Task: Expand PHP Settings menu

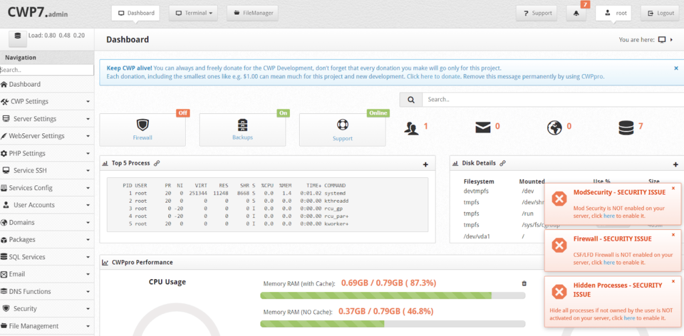Action: (47, 153)
